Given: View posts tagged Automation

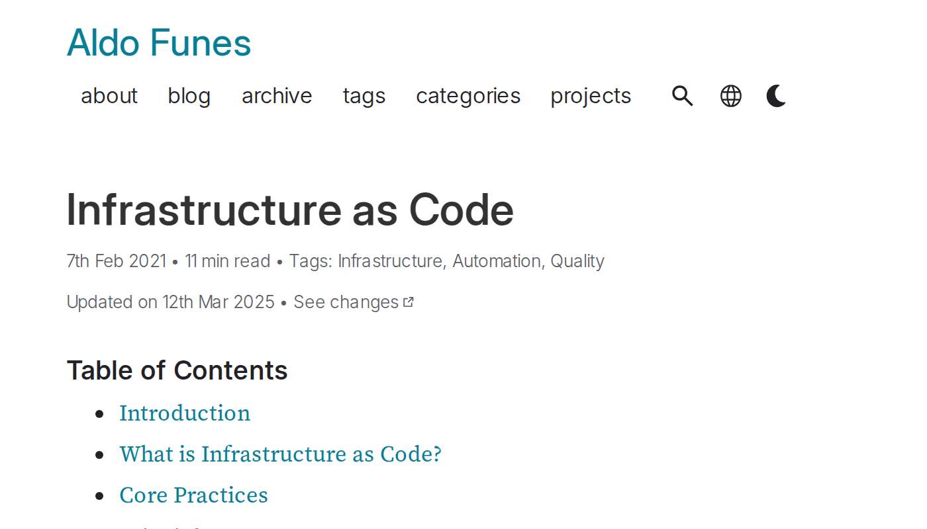Looking at the screenshot, I should click(x=496, y=261).
